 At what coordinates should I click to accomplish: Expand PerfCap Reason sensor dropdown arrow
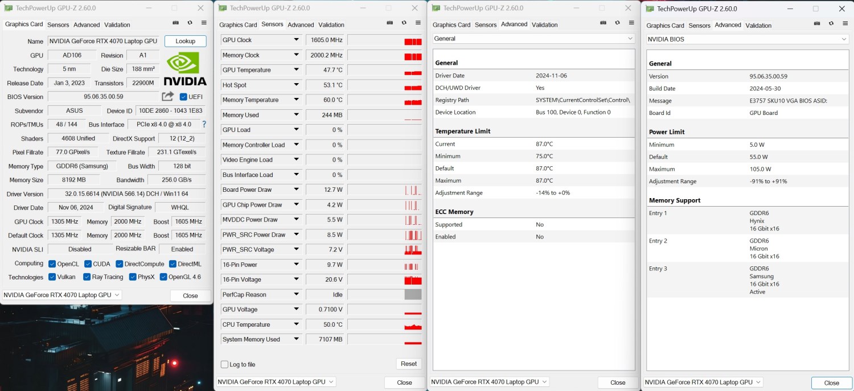(296, 294)
